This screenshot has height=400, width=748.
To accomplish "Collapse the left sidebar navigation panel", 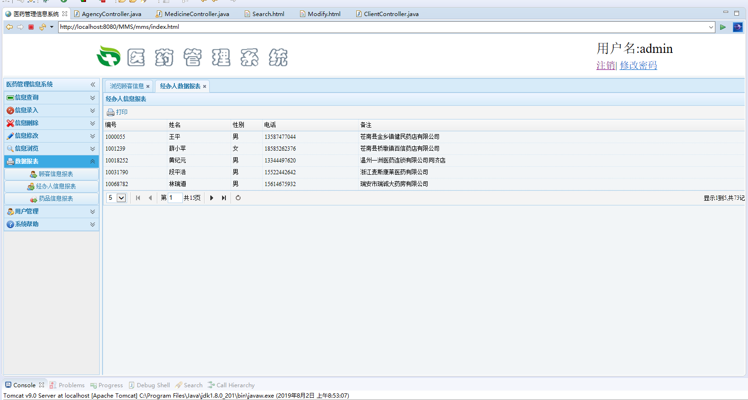I will click(93, 85).
